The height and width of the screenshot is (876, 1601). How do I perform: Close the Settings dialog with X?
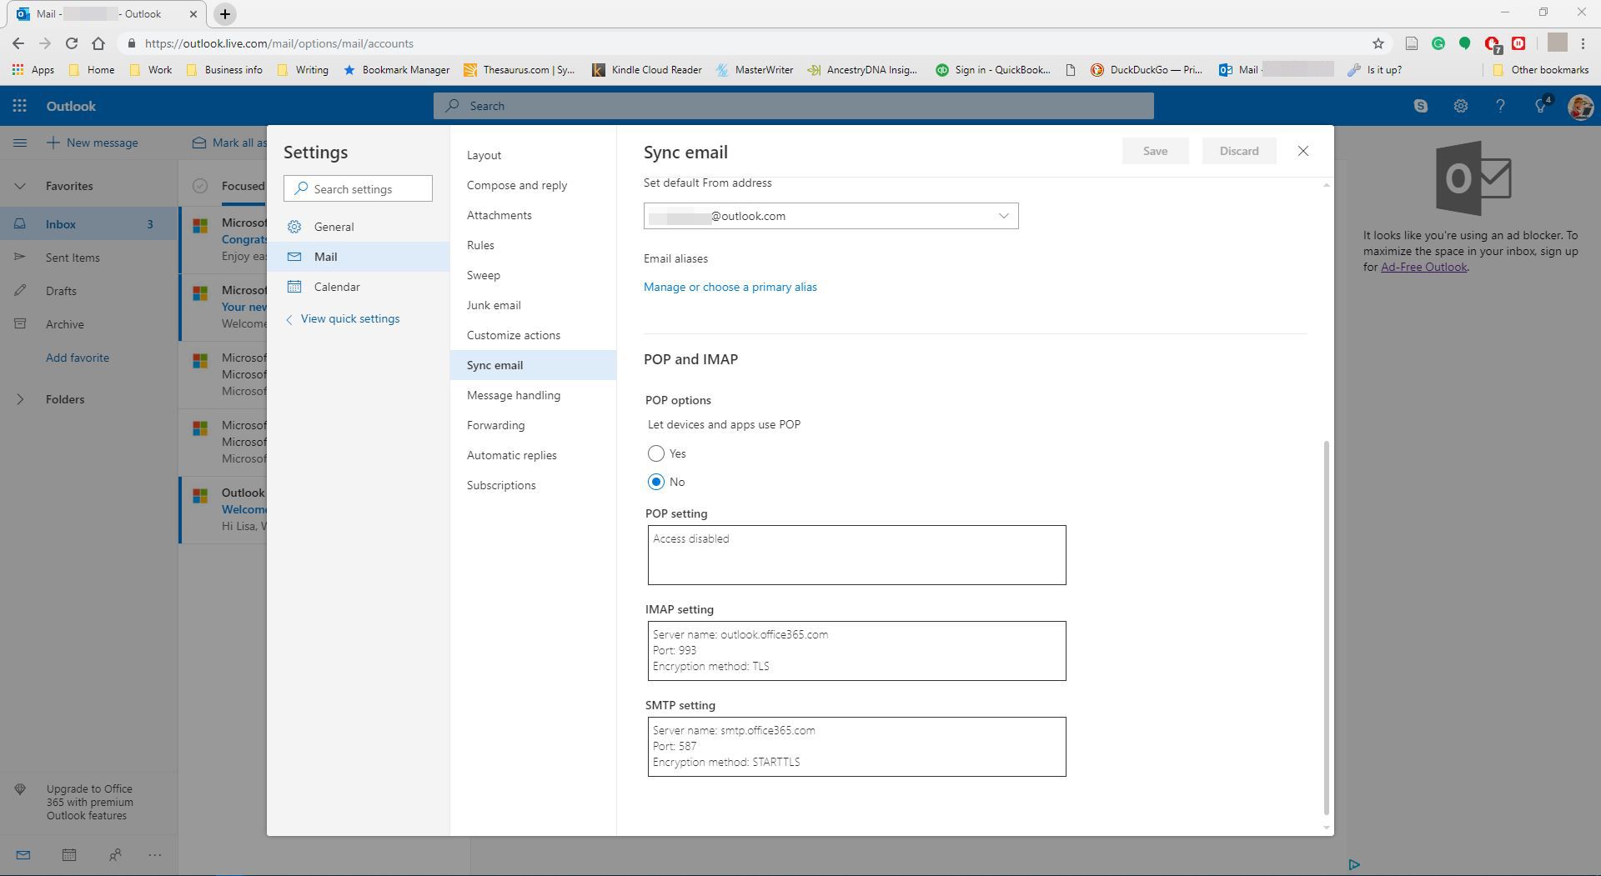click(1302, 151)
